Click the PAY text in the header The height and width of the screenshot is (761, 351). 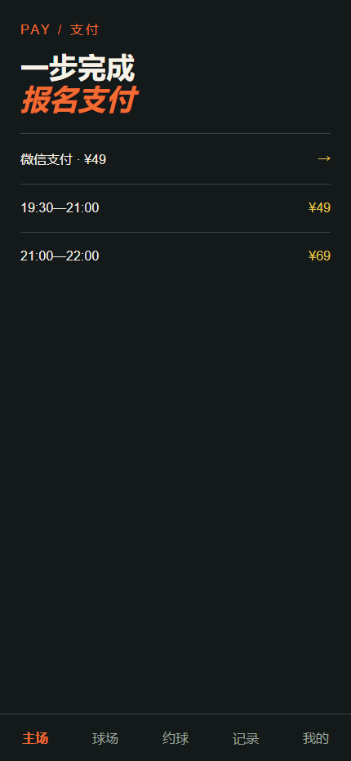click(35, 29)
